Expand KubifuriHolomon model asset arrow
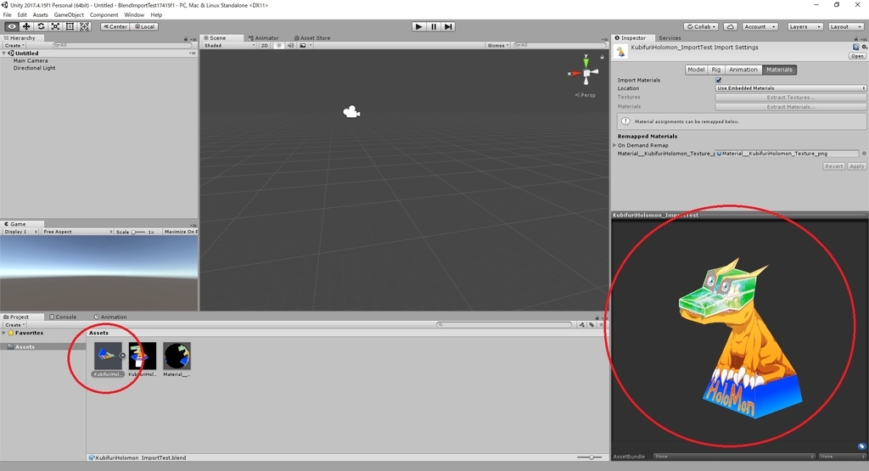This screenshot has height=471, width=869. (123, 356)
